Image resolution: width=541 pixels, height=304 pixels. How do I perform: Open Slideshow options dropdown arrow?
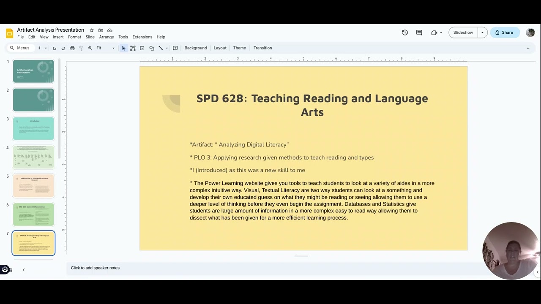[482, 33]
